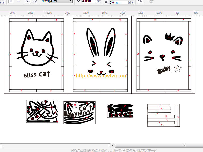Select rabbit's cheek oval labeled 28
Screen dimensions: 203x152
click(x=91, y=71)
